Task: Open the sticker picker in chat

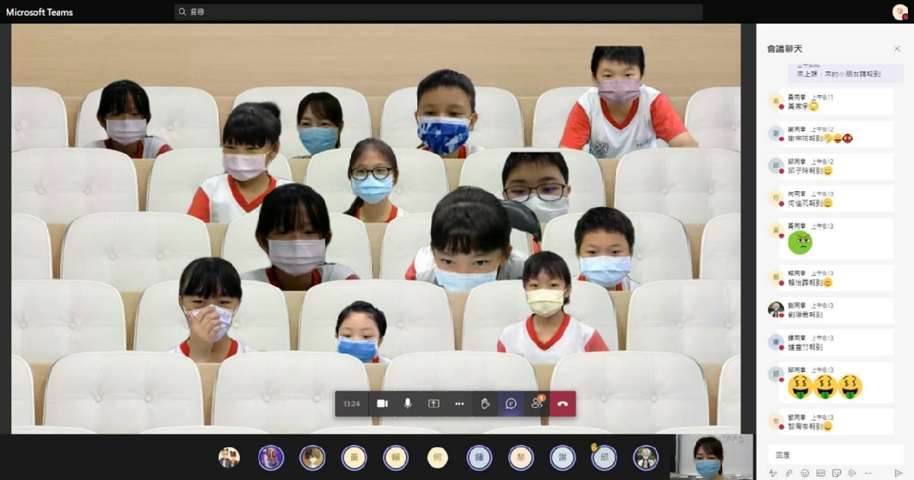Action: tap(836, 473)
